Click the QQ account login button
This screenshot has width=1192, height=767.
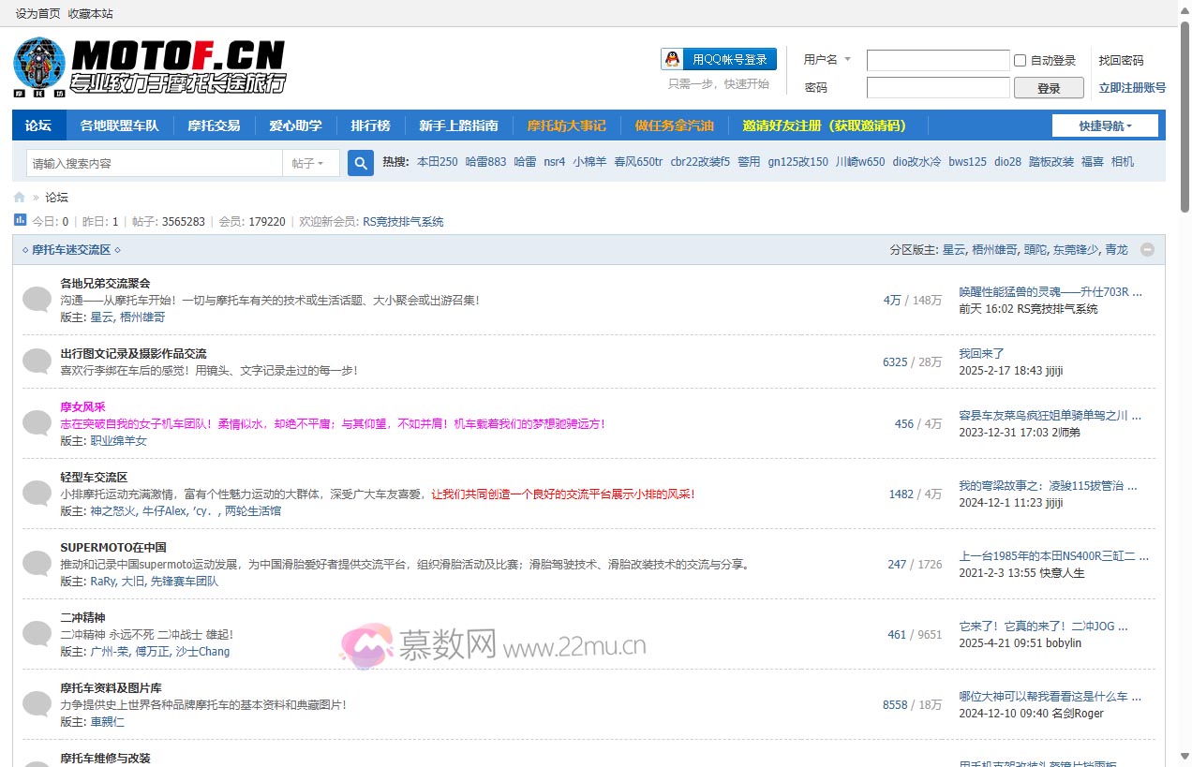click(x=719, y=59)
